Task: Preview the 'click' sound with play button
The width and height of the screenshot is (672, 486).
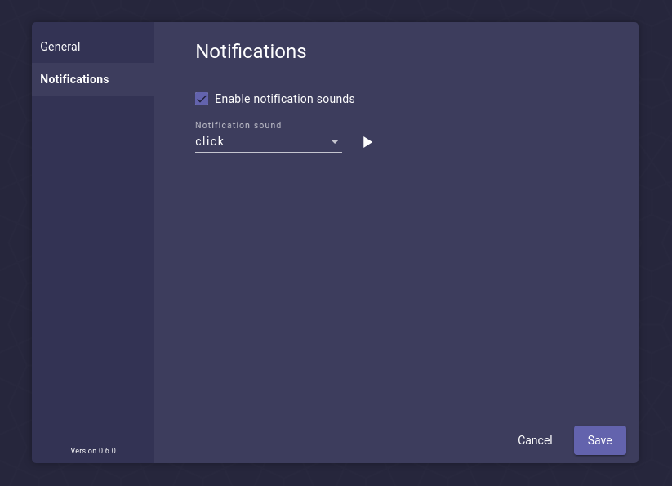Action: coord(367,142)
